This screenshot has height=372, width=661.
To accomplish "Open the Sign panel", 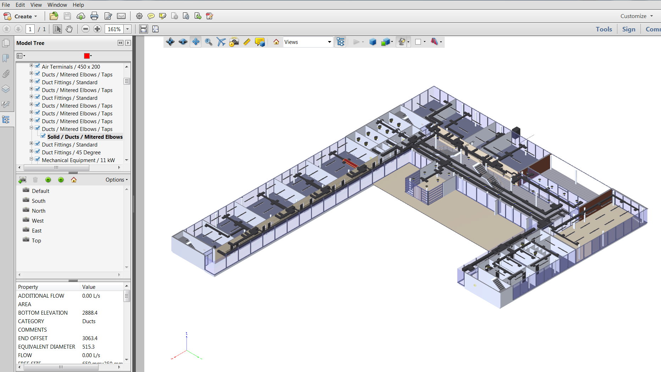I will [x=629, y=29].
